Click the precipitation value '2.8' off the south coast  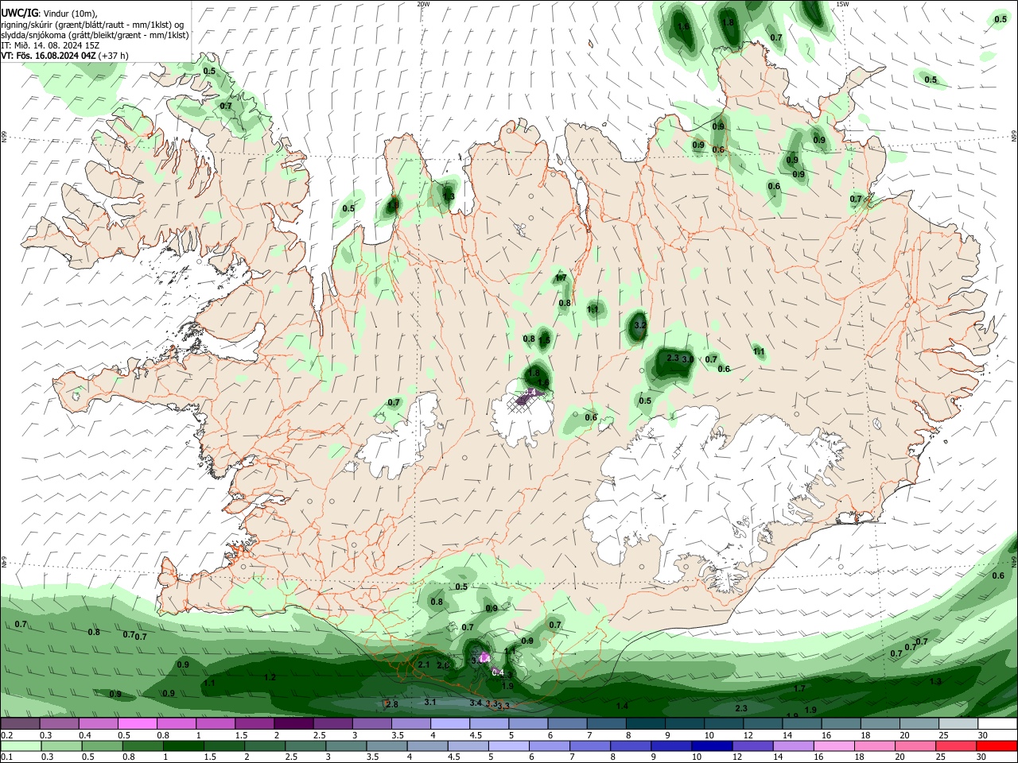(392, 704)
